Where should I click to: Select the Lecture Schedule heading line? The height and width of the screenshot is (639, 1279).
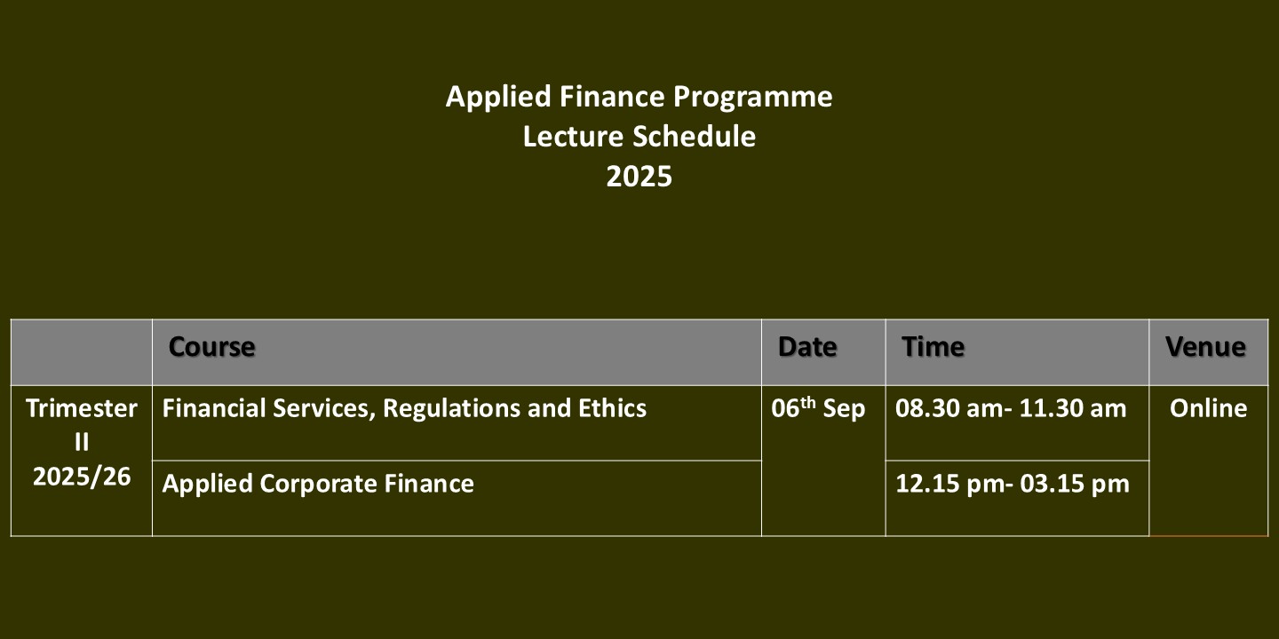pos(639,137)
